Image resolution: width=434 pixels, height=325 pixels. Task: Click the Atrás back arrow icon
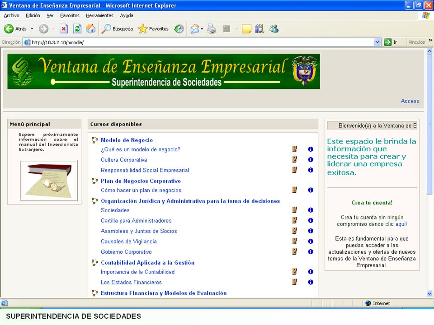[x=9, y=28]
